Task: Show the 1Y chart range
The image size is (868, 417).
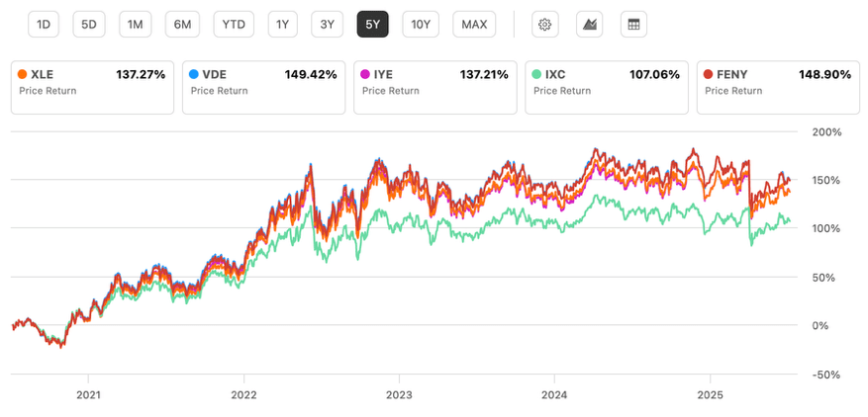Action: click(x=282, y=25)
